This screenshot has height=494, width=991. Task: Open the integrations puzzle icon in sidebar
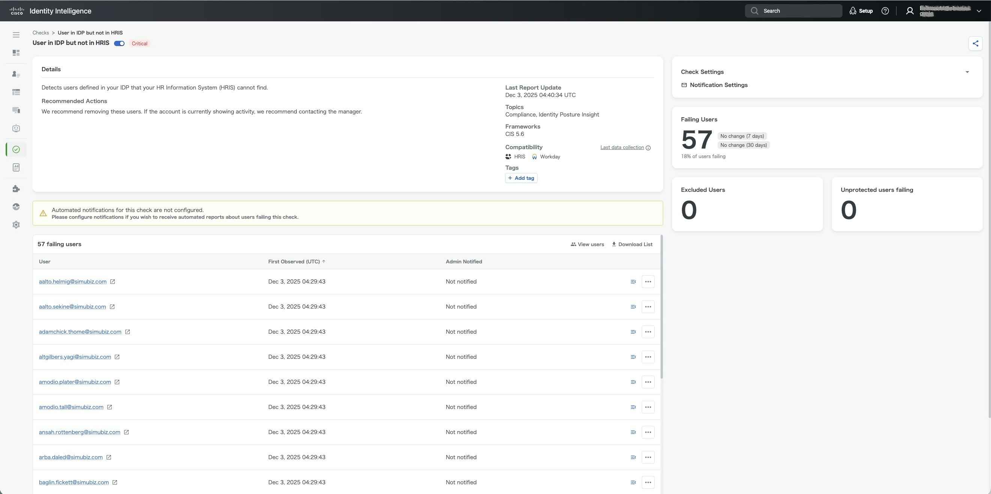16,189
